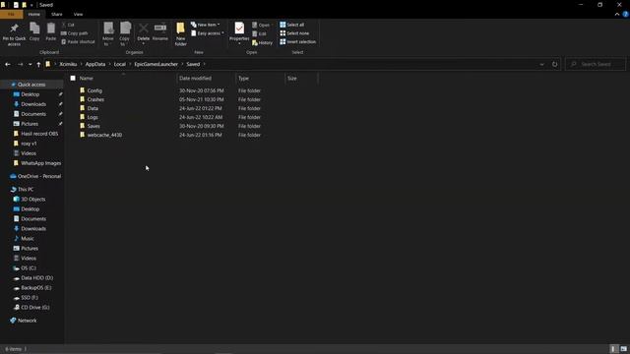Image resolution: width=630 pixels, height=354 pixels.
Task: Sort by Size column header
Action: (x=292, y=79)
